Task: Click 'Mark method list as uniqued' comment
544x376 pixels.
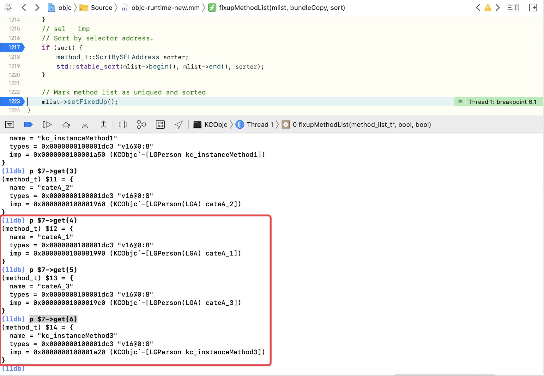Action: tap(124, 92)
